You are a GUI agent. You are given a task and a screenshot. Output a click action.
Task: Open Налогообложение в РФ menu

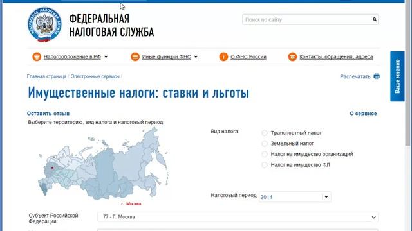click(72, 57)
